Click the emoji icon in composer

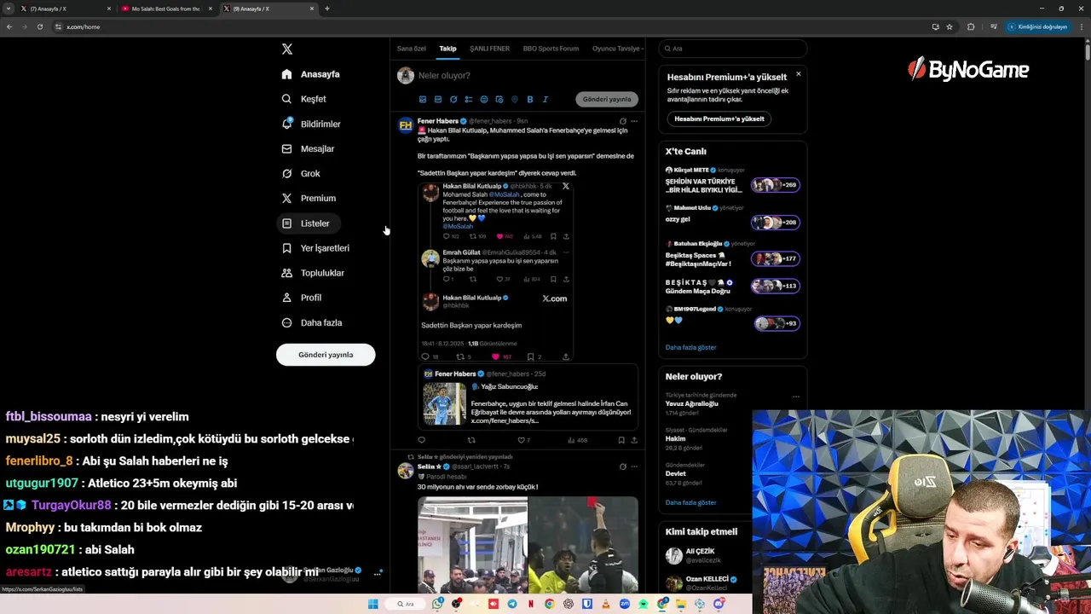point(484,100)
